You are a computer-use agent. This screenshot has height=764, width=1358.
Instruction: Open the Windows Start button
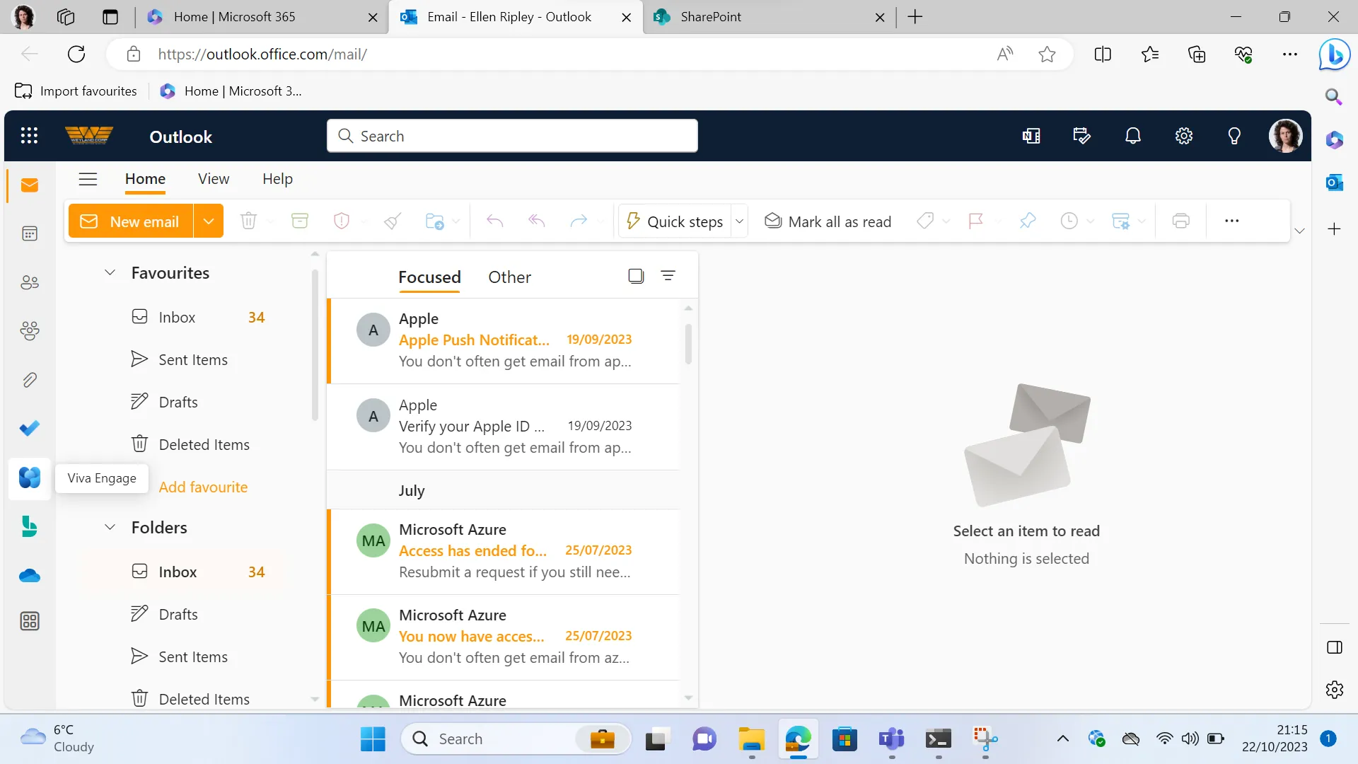tap(373, 739)
